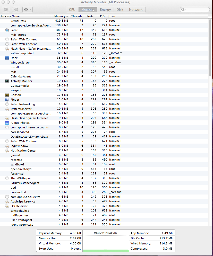Click the Inspect process info button
The height and width of the screenshot is (256, 213).
16,10
